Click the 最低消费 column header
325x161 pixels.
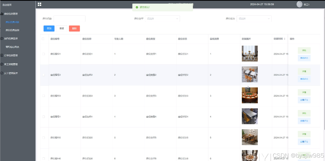tap(215, 39)
